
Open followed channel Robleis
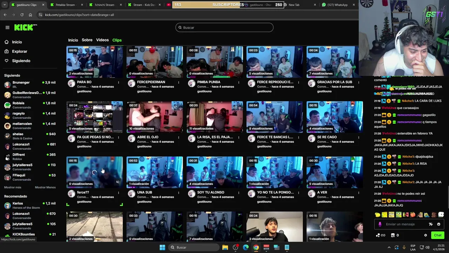point(30,105)
